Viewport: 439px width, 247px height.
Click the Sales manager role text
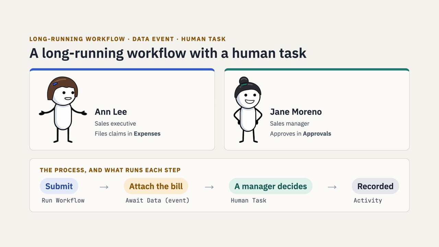[289, 123]
